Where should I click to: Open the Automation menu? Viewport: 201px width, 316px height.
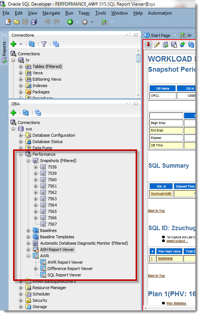click(160, 13)
